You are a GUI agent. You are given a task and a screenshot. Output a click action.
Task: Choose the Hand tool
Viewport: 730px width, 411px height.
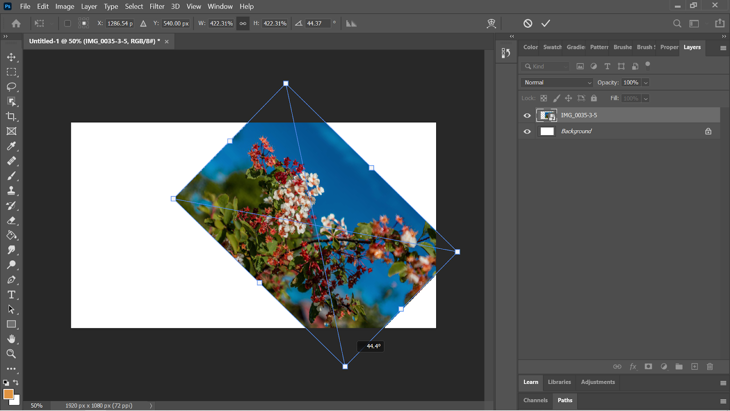click(11, 339)
